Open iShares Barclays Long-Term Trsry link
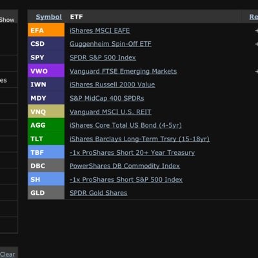Screen dimensions: 258x258 pos(139,139)
